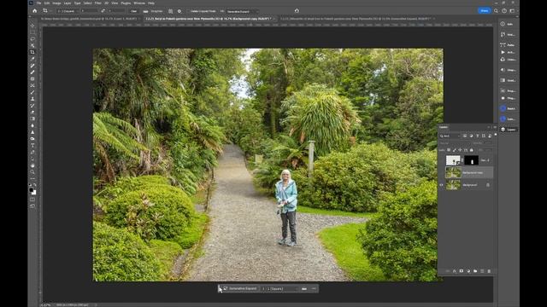Select the Horizontal Type tool
The image size is (547, 307).
tap(32, 146)
